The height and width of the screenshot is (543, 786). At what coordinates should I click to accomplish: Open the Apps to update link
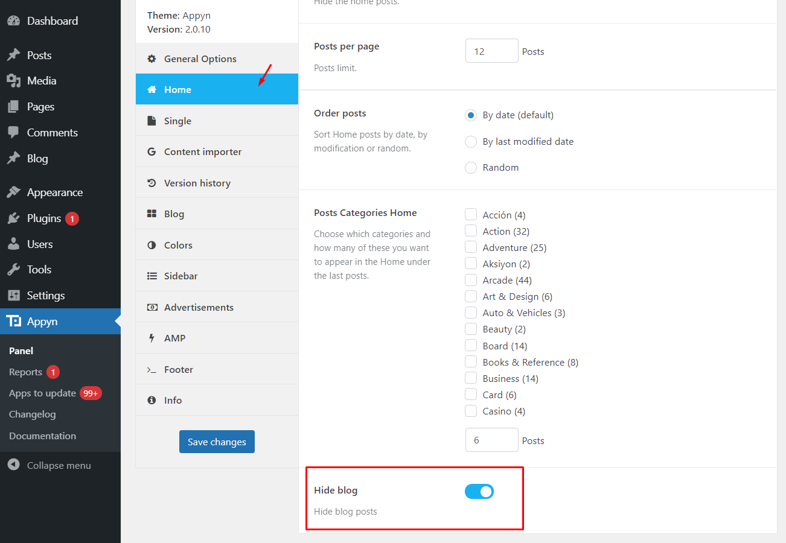tap(42, 393)
